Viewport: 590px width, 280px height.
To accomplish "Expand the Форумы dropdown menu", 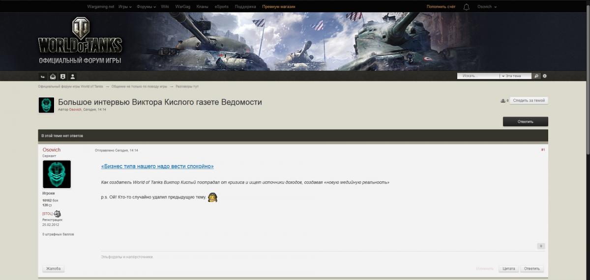I will (x=146, y=7).
